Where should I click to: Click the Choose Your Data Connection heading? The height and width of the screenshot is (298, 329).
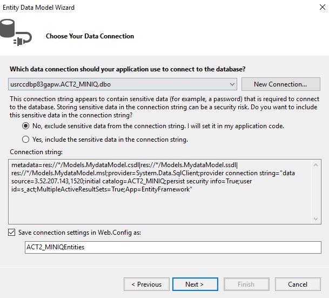pyautogui.click(x=90, y=36)
